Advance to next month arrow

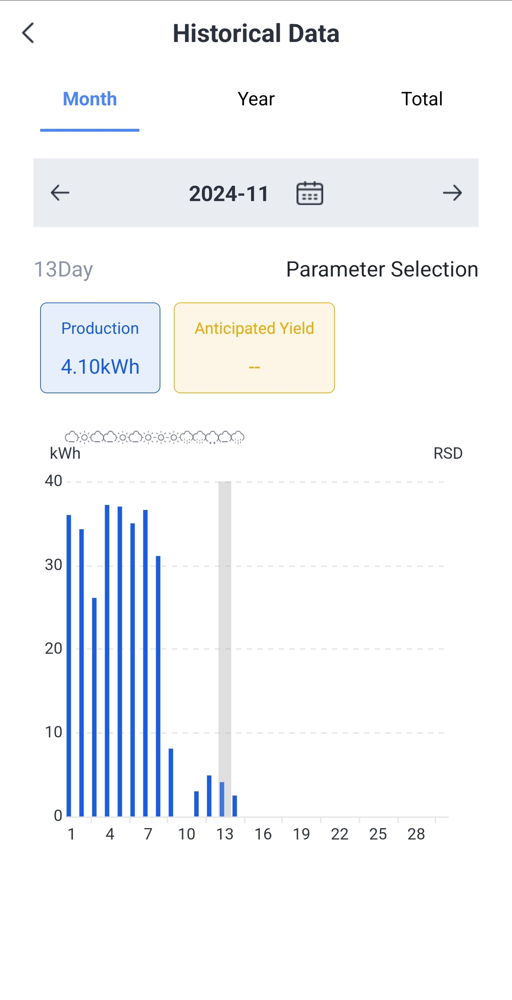[x=452, y=193]
